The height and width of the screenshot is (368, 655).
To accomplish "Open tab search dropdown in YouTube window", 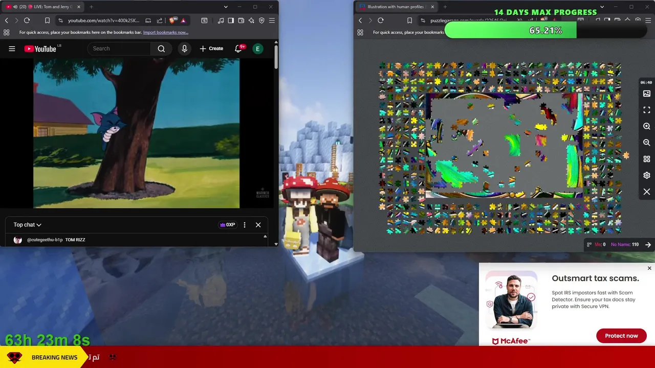I will (226, 7).
